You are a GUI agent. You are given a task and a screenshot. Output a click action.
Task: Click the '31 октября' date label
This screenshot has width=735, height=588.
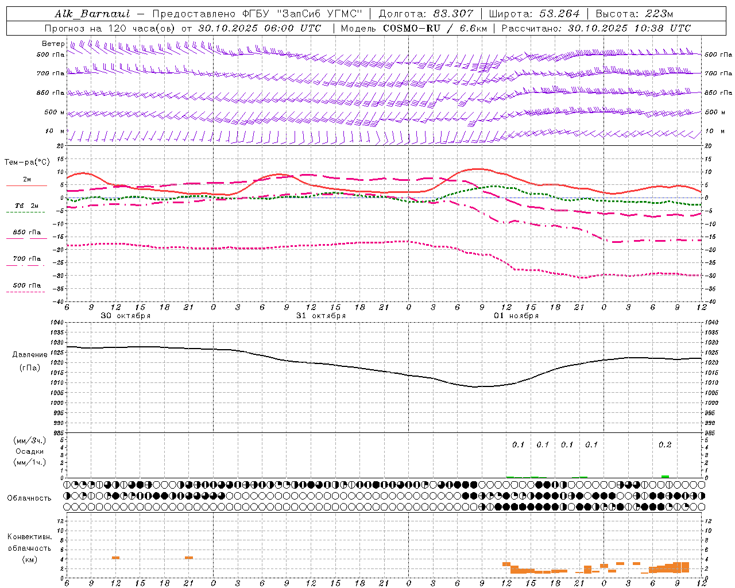321,316
